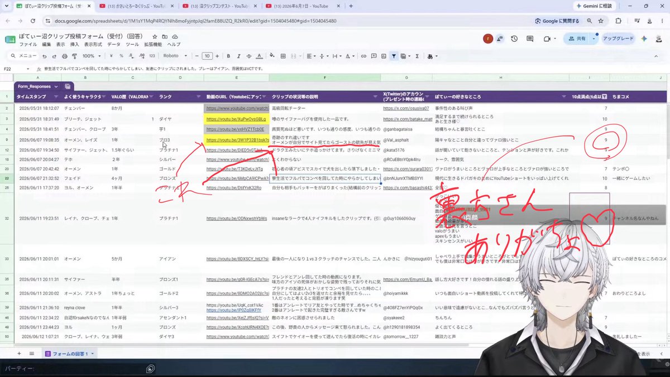This screenshot has height=377, width=670.
Task: Reload the browser page
Action: 33,21
